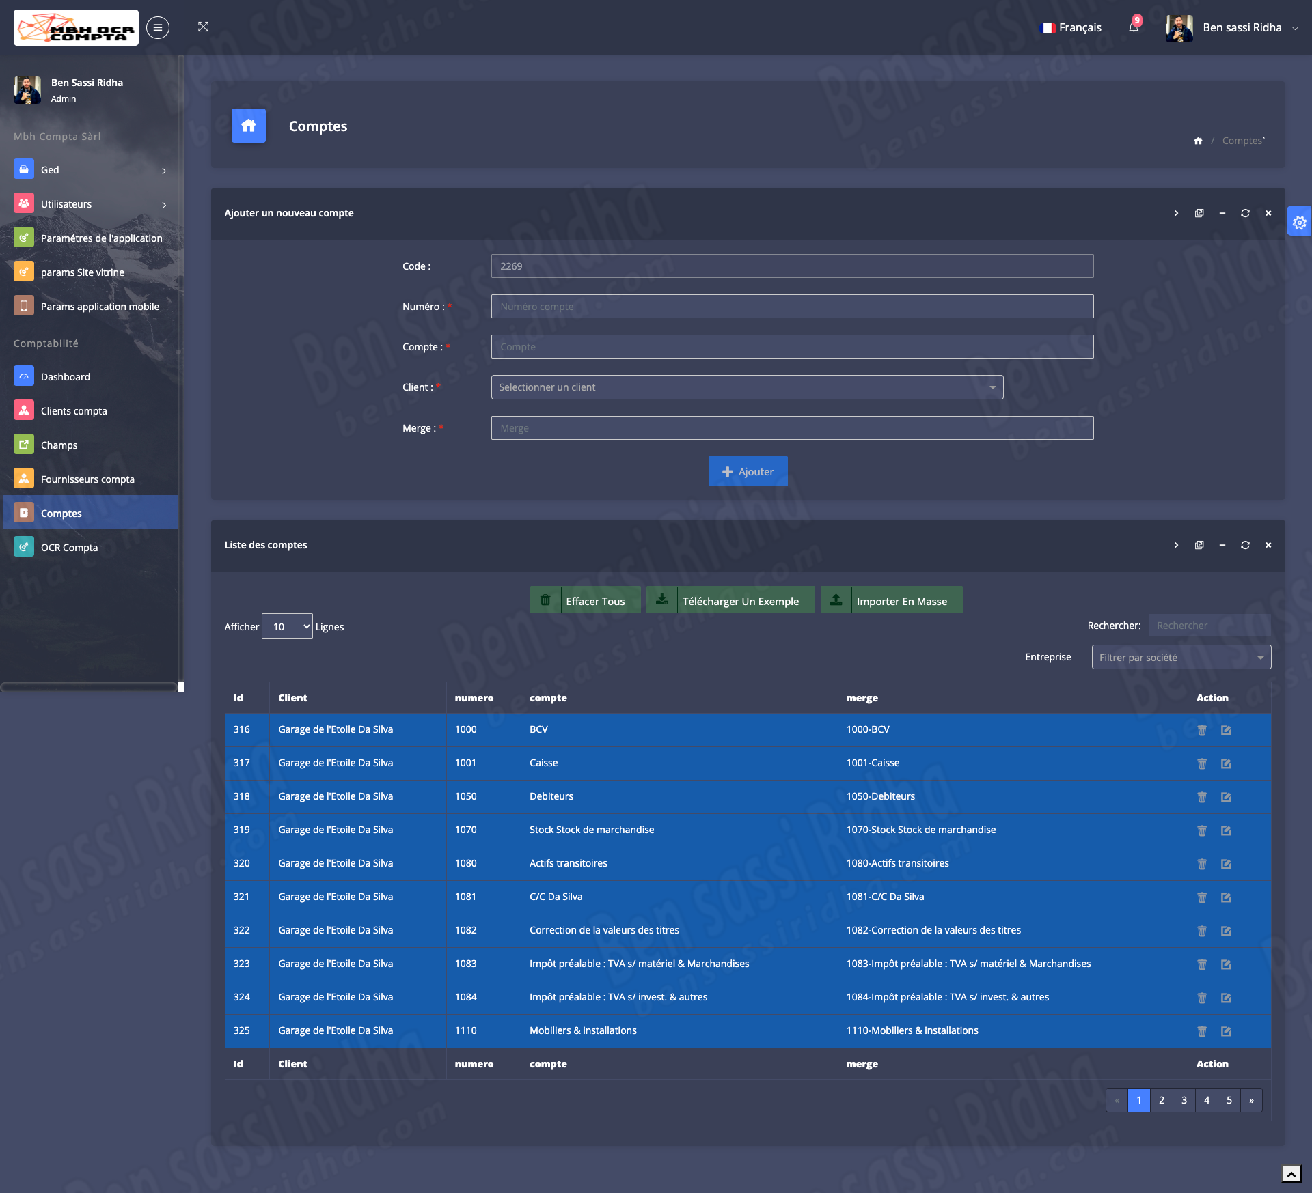The width and height of the screenshot is (1312, 1193).
Task: Open Clients compta in the sidebar
Action: pos(74,411)
